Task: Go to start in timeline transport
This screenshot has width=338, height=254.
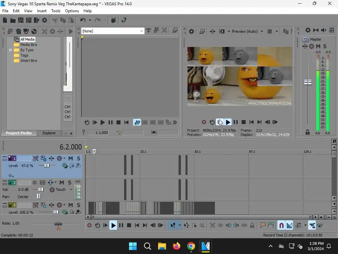Action: [x=137, y=226]
